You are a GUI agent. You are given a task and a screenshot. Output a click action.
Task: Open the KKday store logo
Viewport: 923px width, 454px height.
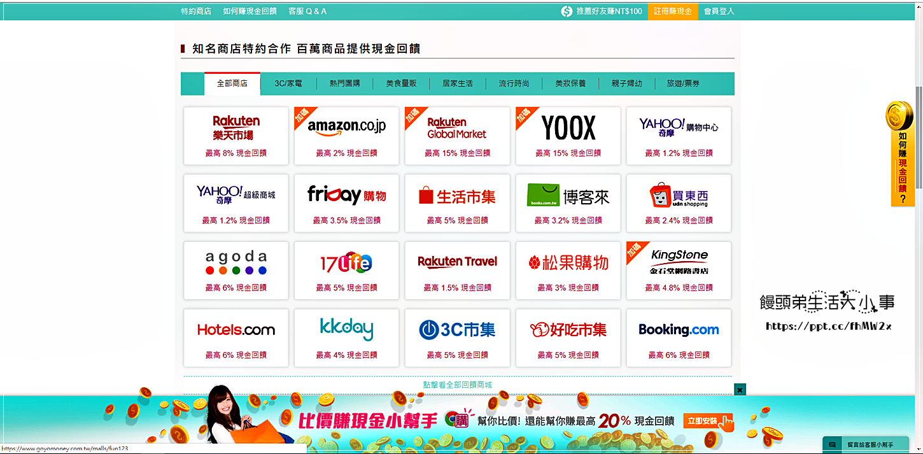346,329
